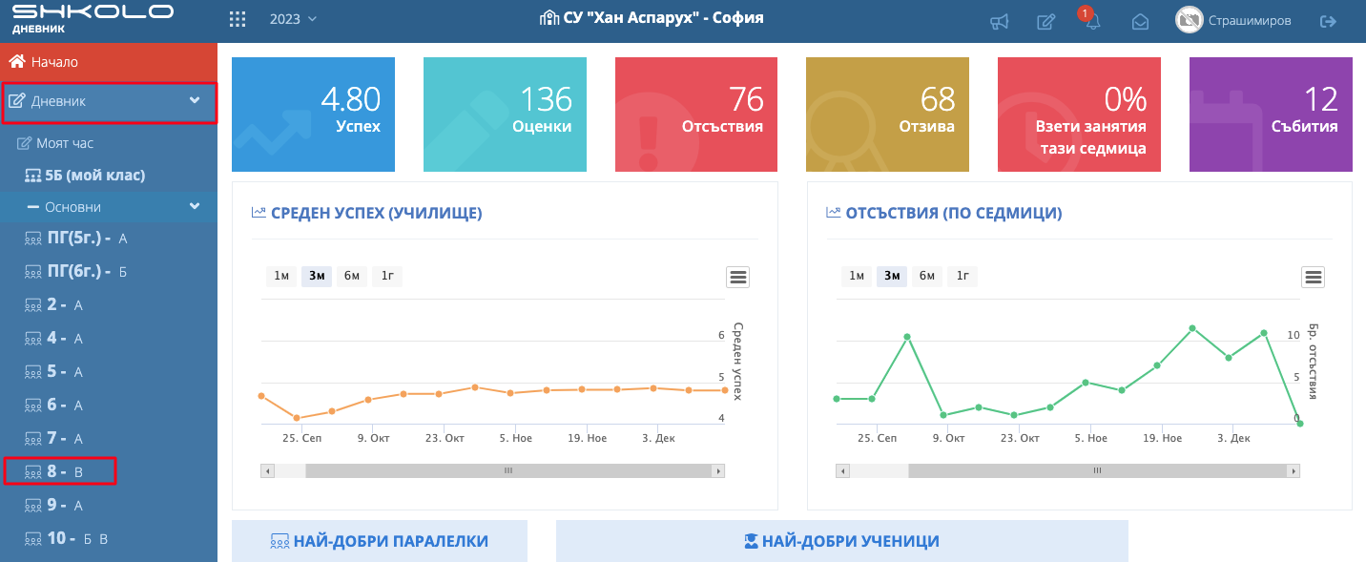This screenshot has height=562, width=1366.
Task: Open the Най-добри ученици panel
Action: click(842, 541)
